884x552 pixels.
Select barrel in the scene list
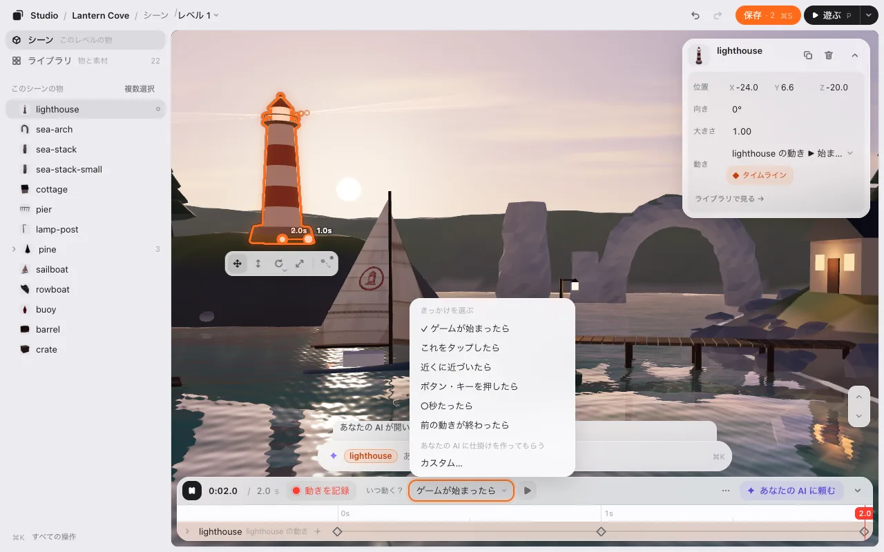coord(86,329)
